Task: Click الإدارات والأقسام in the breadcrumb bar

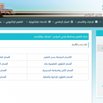Action: tap(42, 37)
